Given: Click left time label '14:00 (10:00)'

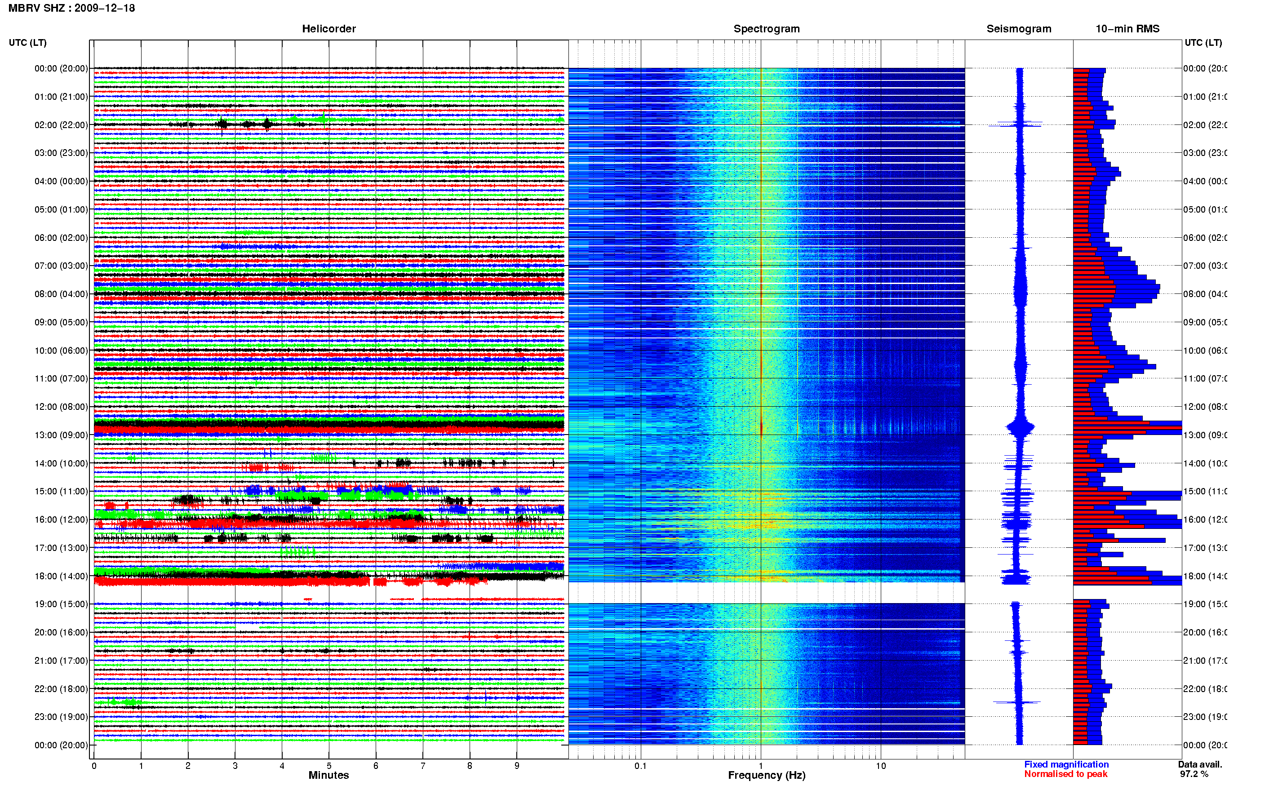Looking at the screenshot, I should point(61,463).
